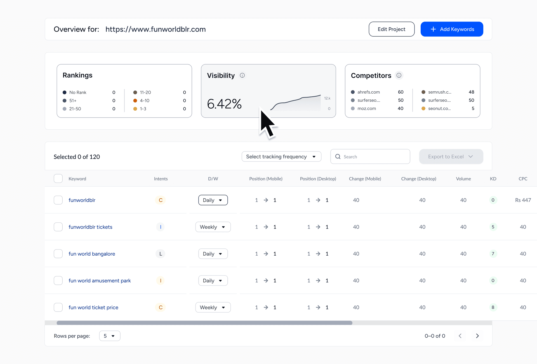
Task: Sort by Volume column header
Action: tap(463, 179)
